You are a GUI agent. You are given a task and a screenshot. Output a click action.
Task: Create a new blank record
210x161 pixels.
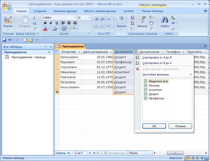coord(98,153)
